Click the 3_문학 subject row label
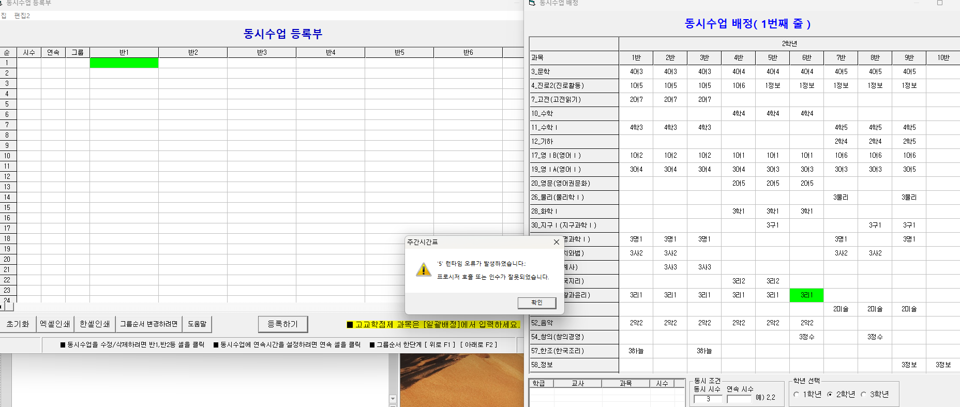The image size is (960, 407). click(x=574, y=71)
